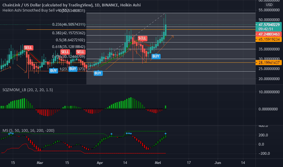The image size is (283, 167).
Task: Click the Apr label on time axis
Action: tap(100, 163)
